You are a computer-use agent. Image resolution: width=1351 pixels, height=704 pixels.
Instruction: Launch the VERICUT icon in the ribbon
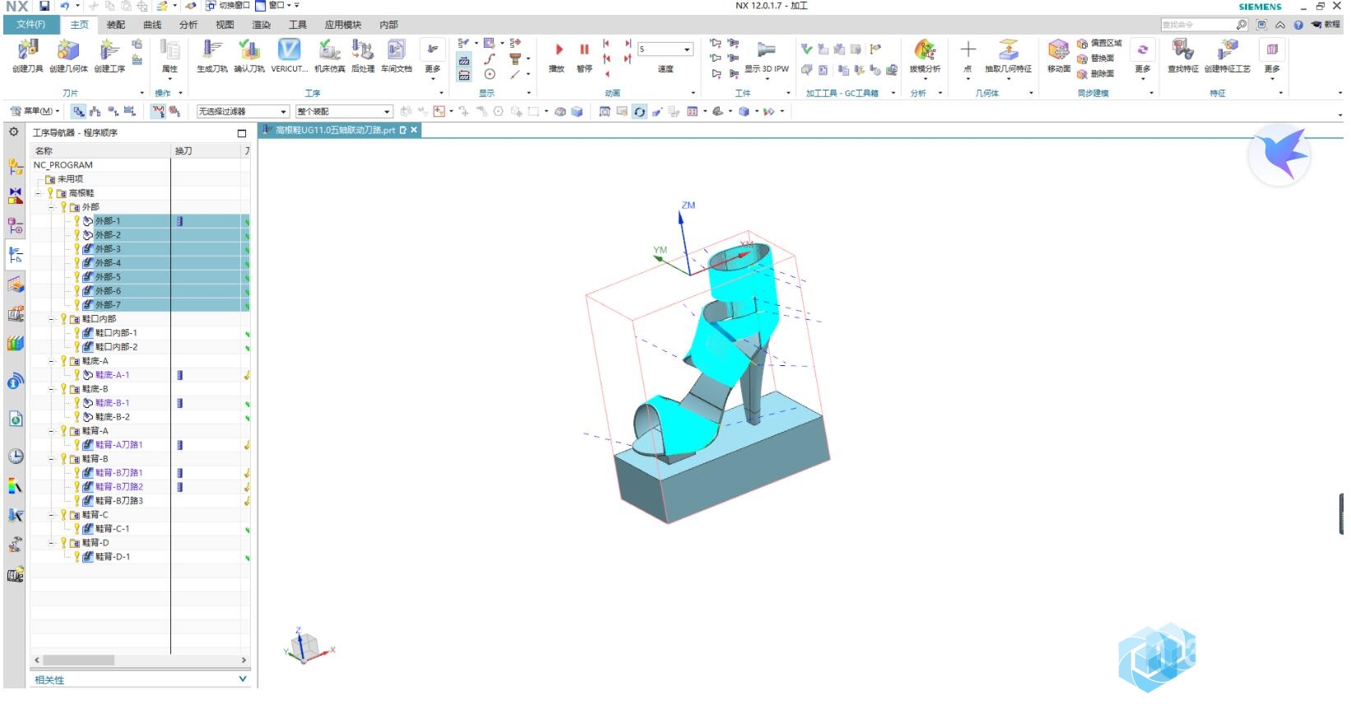click(289, 55)
